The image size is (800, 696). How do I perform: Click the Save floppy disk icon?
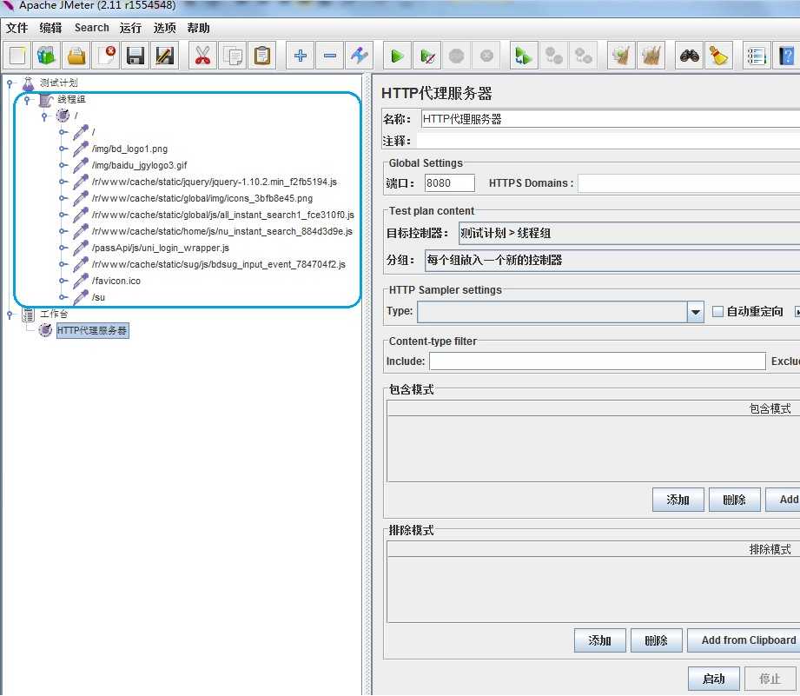(x=136, y=55)
